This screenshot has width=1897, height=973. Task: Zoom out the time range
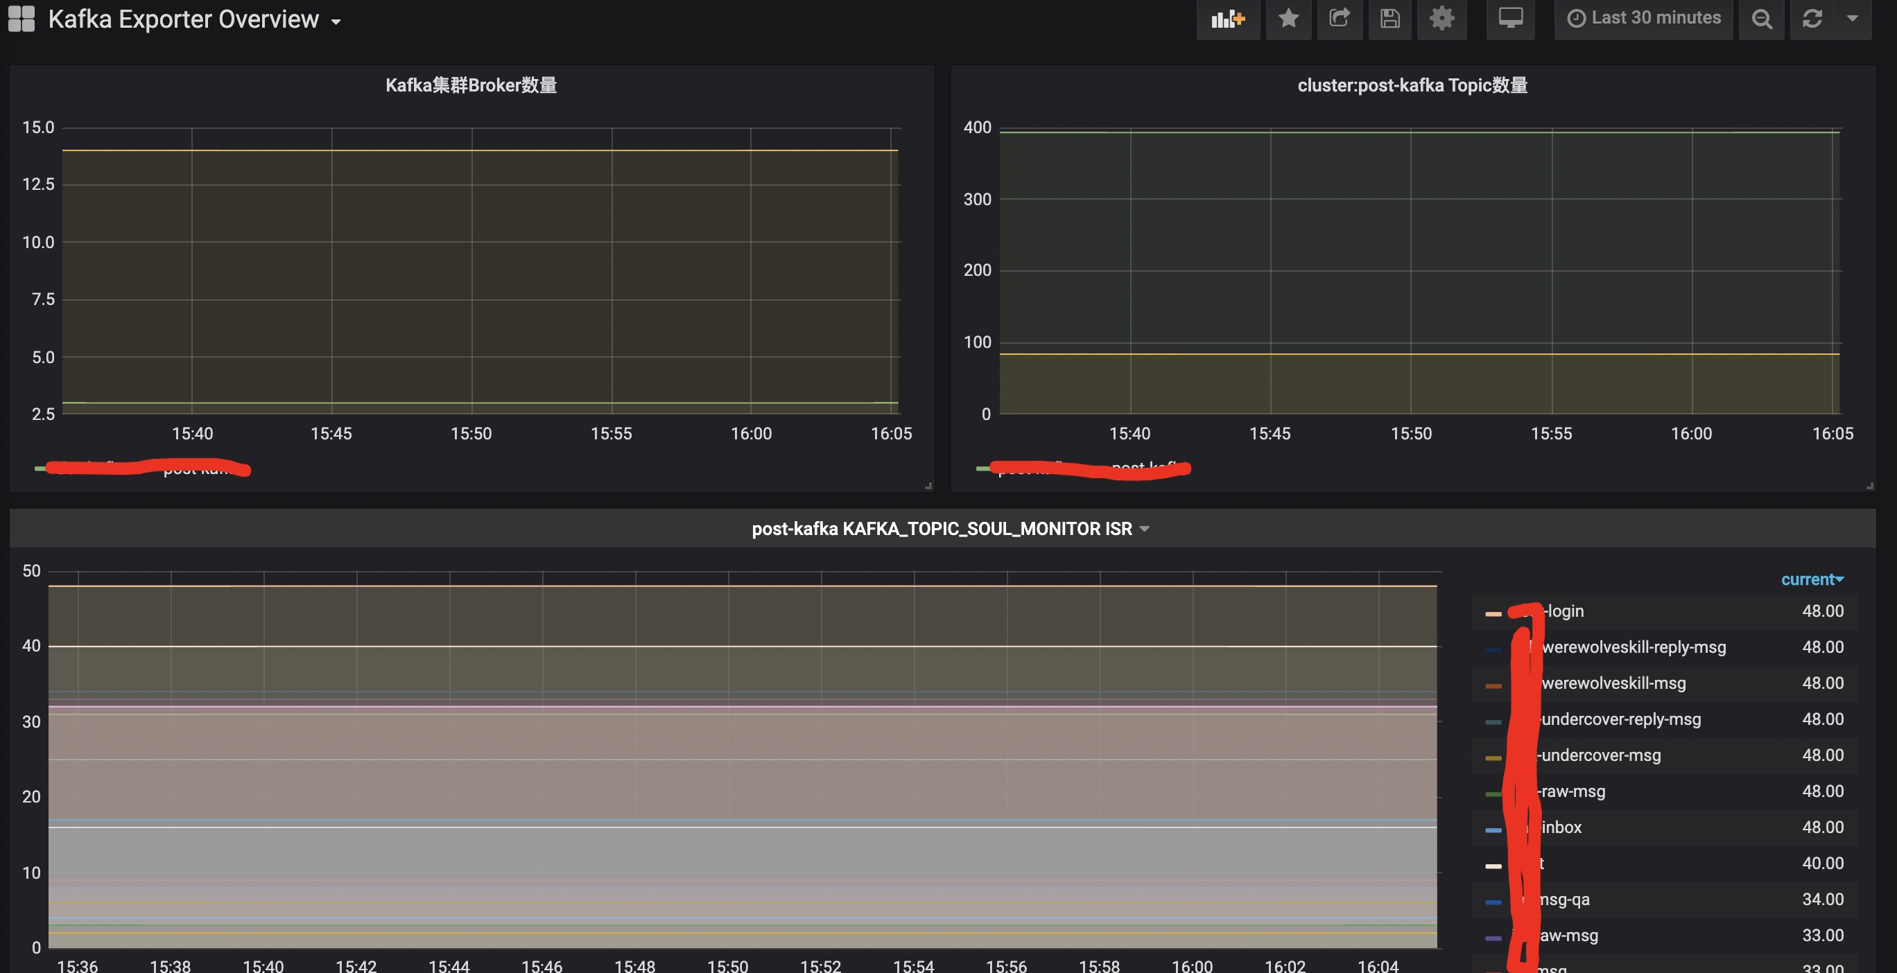[1762, 19]
